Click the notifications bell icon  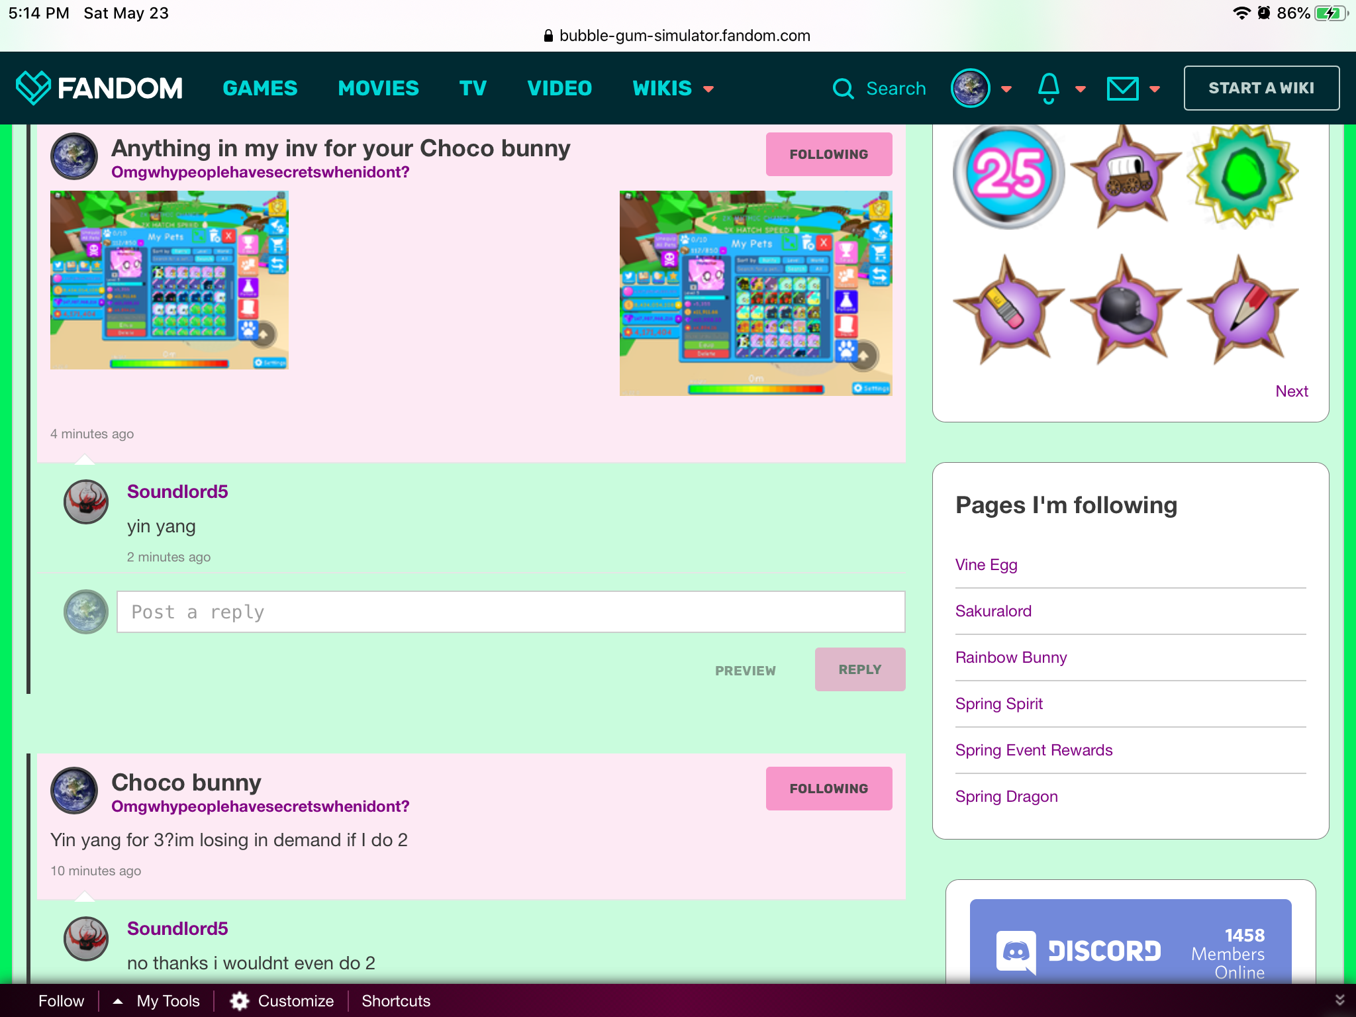click(1049, 87)
